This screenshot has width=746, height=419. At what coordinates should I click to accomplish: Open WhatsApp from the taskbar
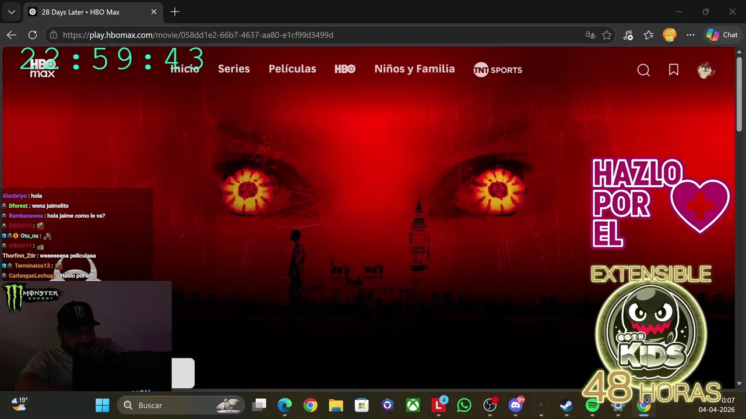point(465,405)
